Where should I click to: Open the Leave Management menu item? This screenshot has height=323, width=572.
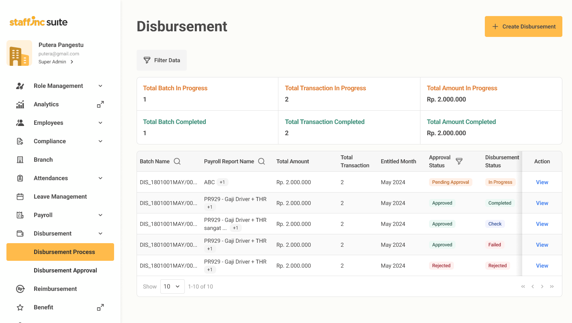point(60,197)
